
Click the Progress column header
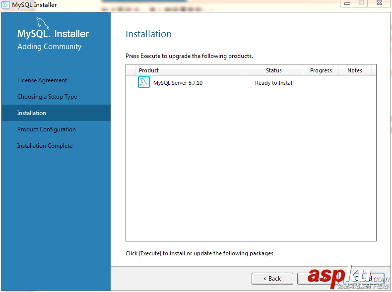click(x=321, y=70)
